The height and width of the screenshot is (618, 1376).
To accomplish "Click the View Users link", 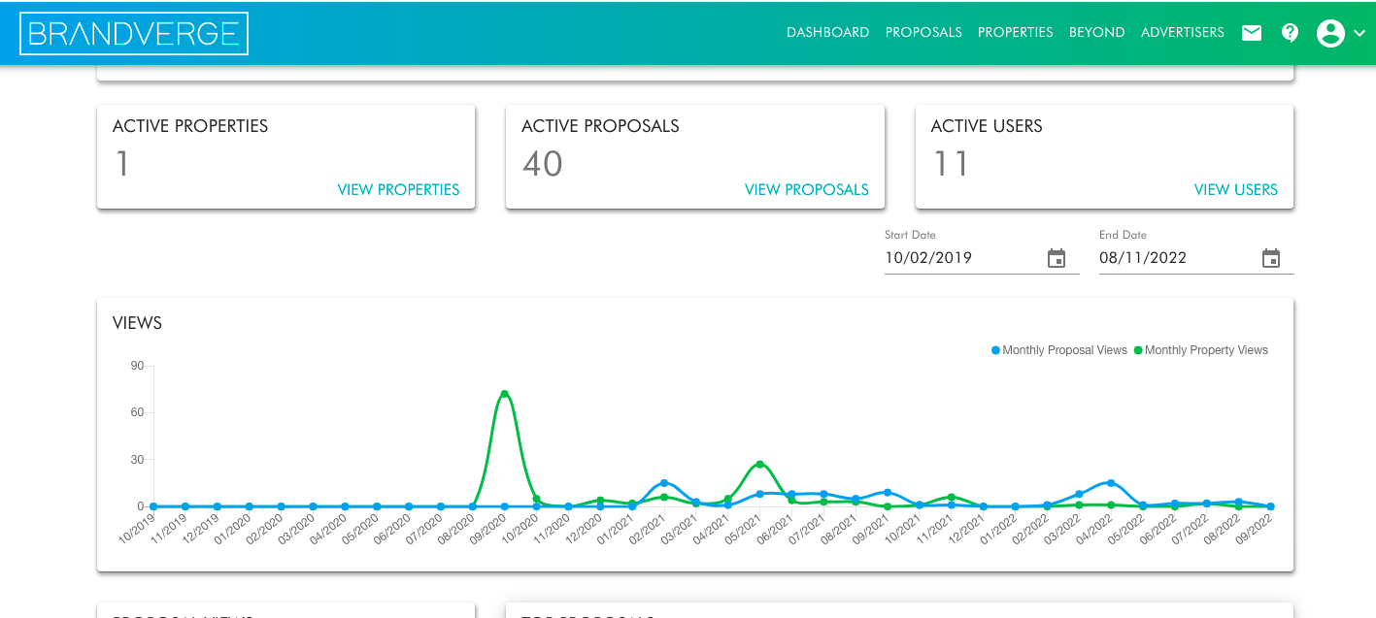I will click(1236, 189).
